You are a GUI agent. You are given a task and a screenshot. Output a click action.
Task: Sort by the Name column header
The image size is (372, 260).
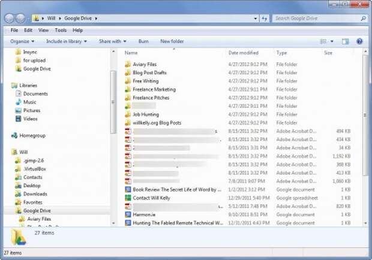[131, 53]
